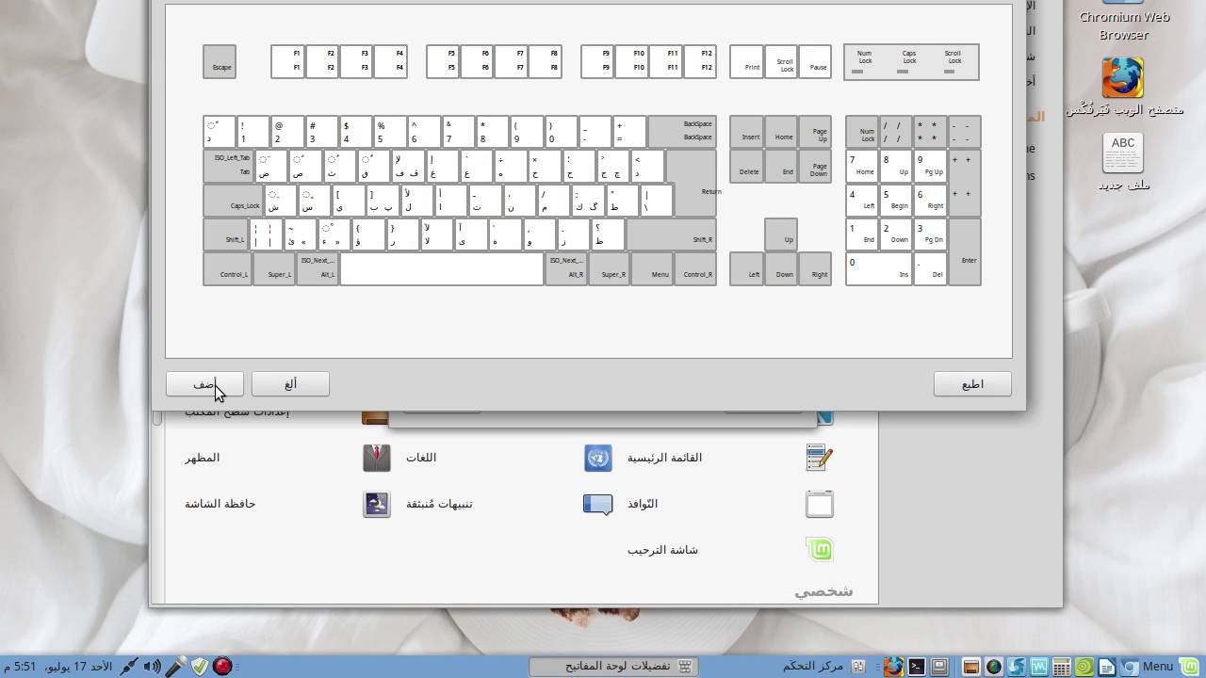Click the ألغ (Cancel) button
The width and height of the screenshot is (1206, 678).
[291, 384]
